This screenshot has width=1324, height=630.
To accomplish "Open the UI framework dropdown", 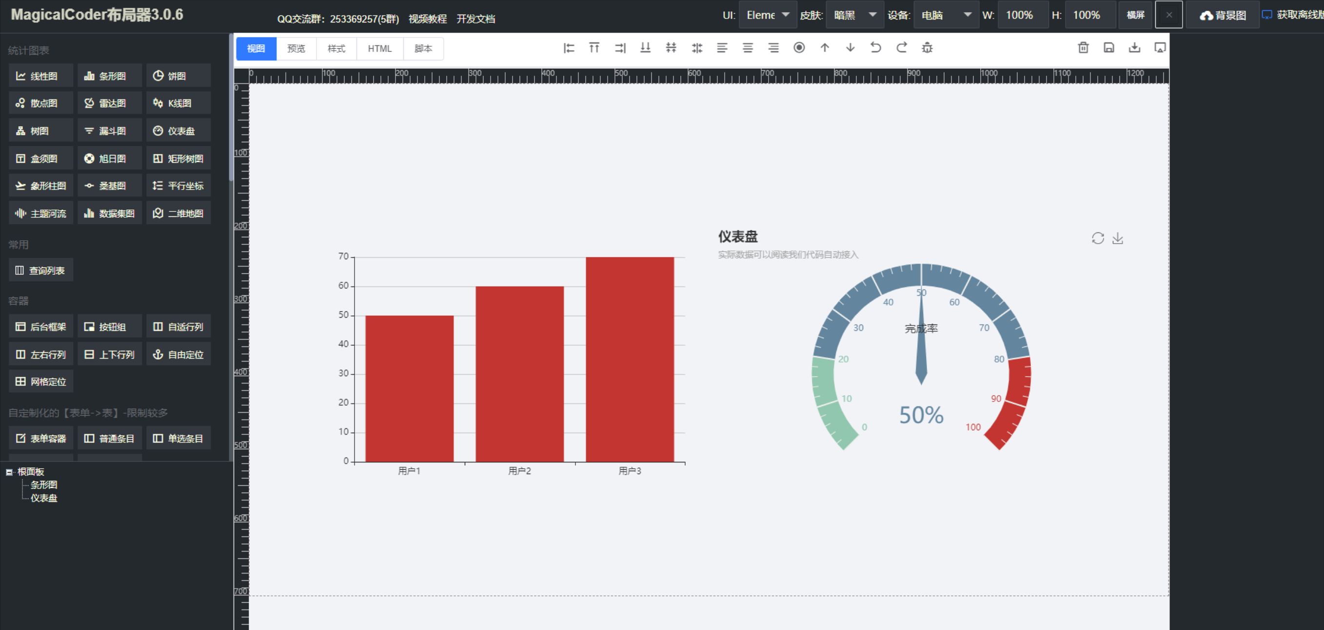I will pyautogui.click(x=768, y=15).
